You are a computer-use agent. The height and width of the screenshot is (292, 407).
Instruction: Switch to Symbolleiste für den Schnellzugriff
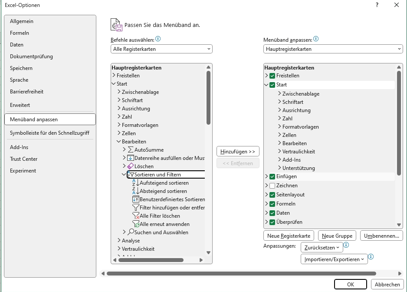coord(50,133)
